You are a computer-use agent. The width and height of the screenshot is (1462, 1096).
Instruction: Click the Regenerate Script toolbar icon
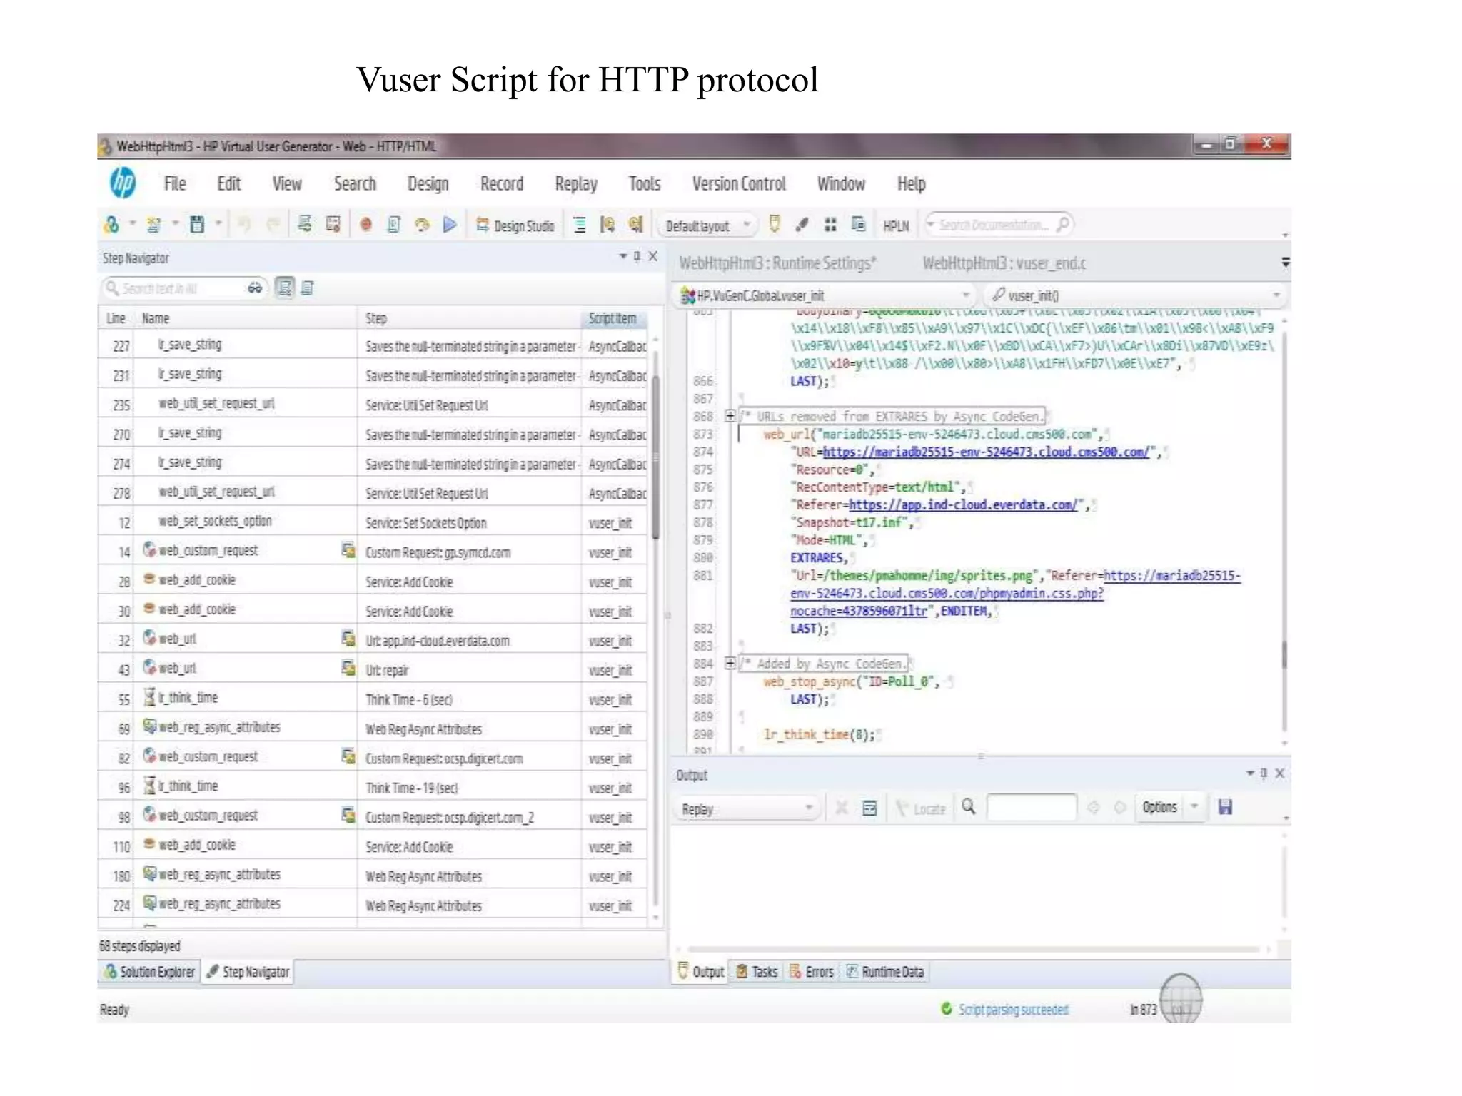394,225
